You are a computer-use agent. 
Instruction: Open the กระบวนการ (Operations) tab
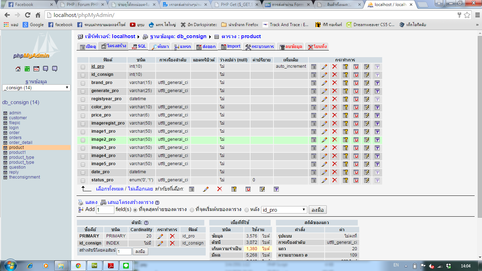(259, 47)
